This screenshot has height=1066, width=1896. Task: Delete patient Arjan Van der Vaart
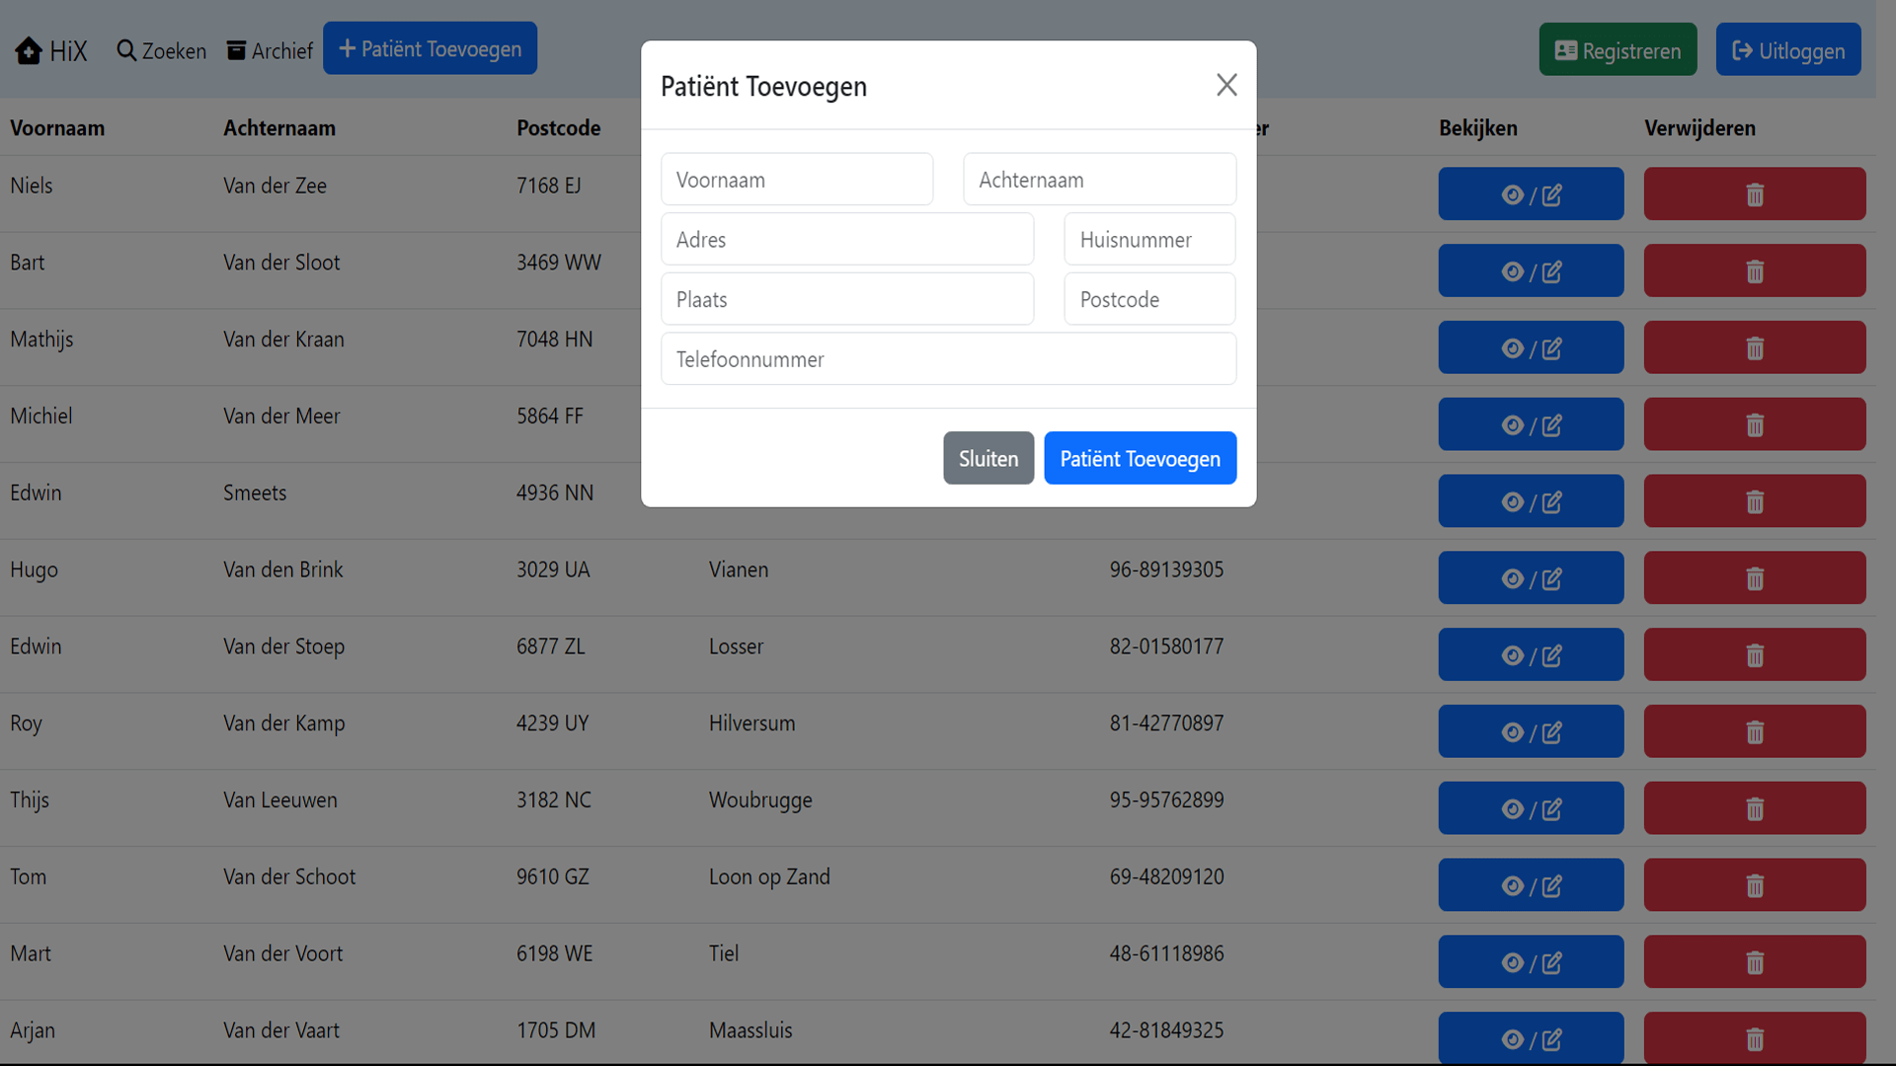coord(1755,1038)
